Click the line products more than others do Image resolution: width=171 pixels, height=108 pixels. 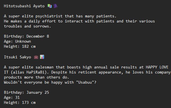click(x=36, y=77)
